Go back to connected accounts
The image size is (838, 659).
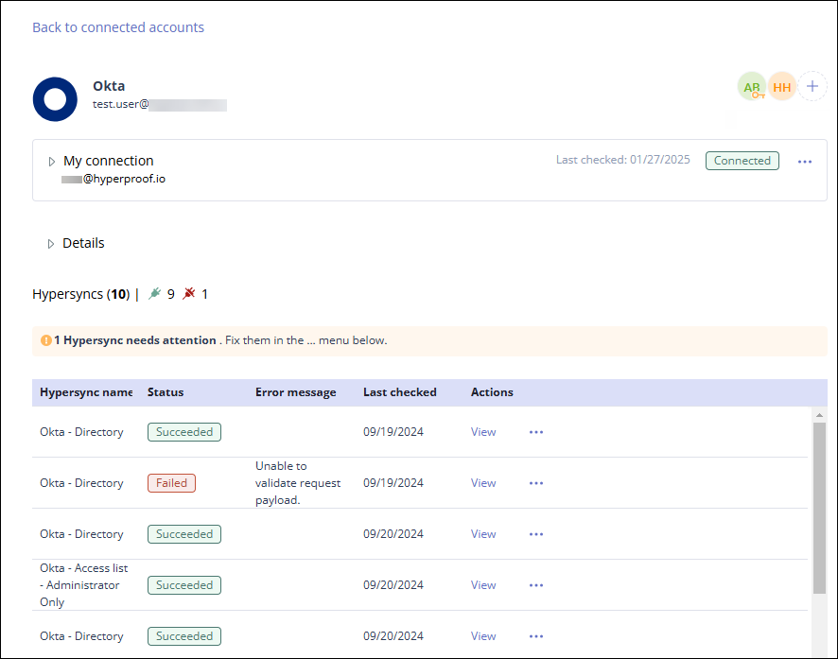(118, 27)
